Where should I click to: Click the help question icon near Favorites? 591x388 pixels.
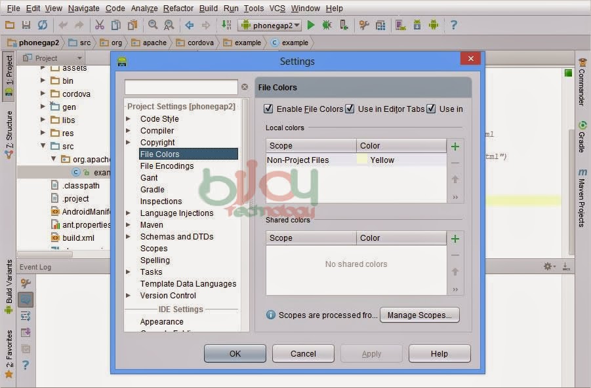[x=26, y=364]
